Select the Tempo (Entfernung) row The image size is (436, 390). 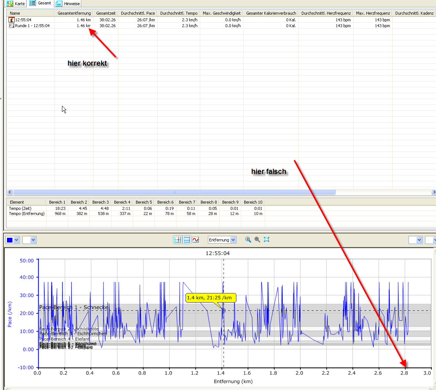point(27,214)
